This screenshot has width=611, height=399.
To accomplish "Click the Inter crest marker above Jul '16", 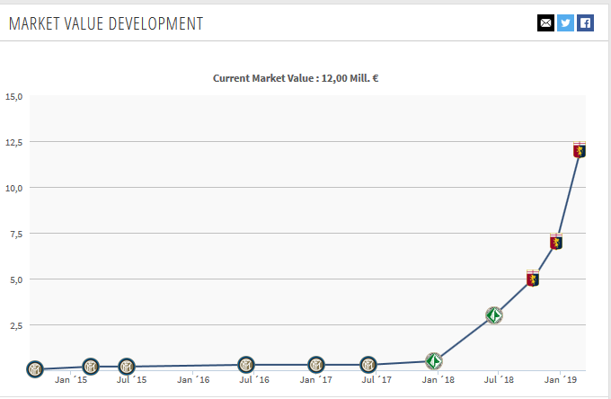I will click(247, 365).
